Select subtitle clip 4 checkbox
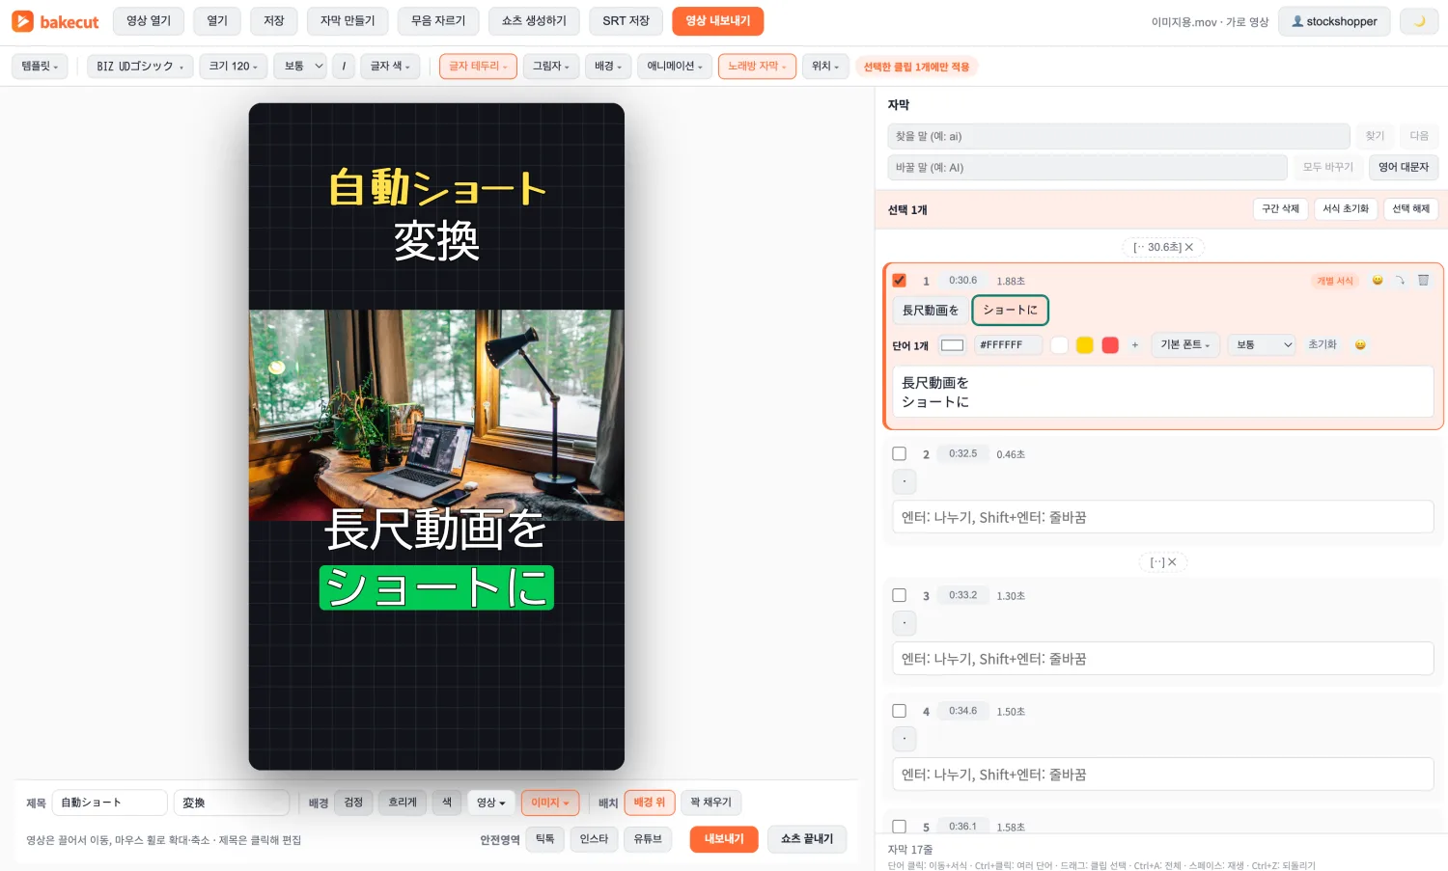 point(899,711)
